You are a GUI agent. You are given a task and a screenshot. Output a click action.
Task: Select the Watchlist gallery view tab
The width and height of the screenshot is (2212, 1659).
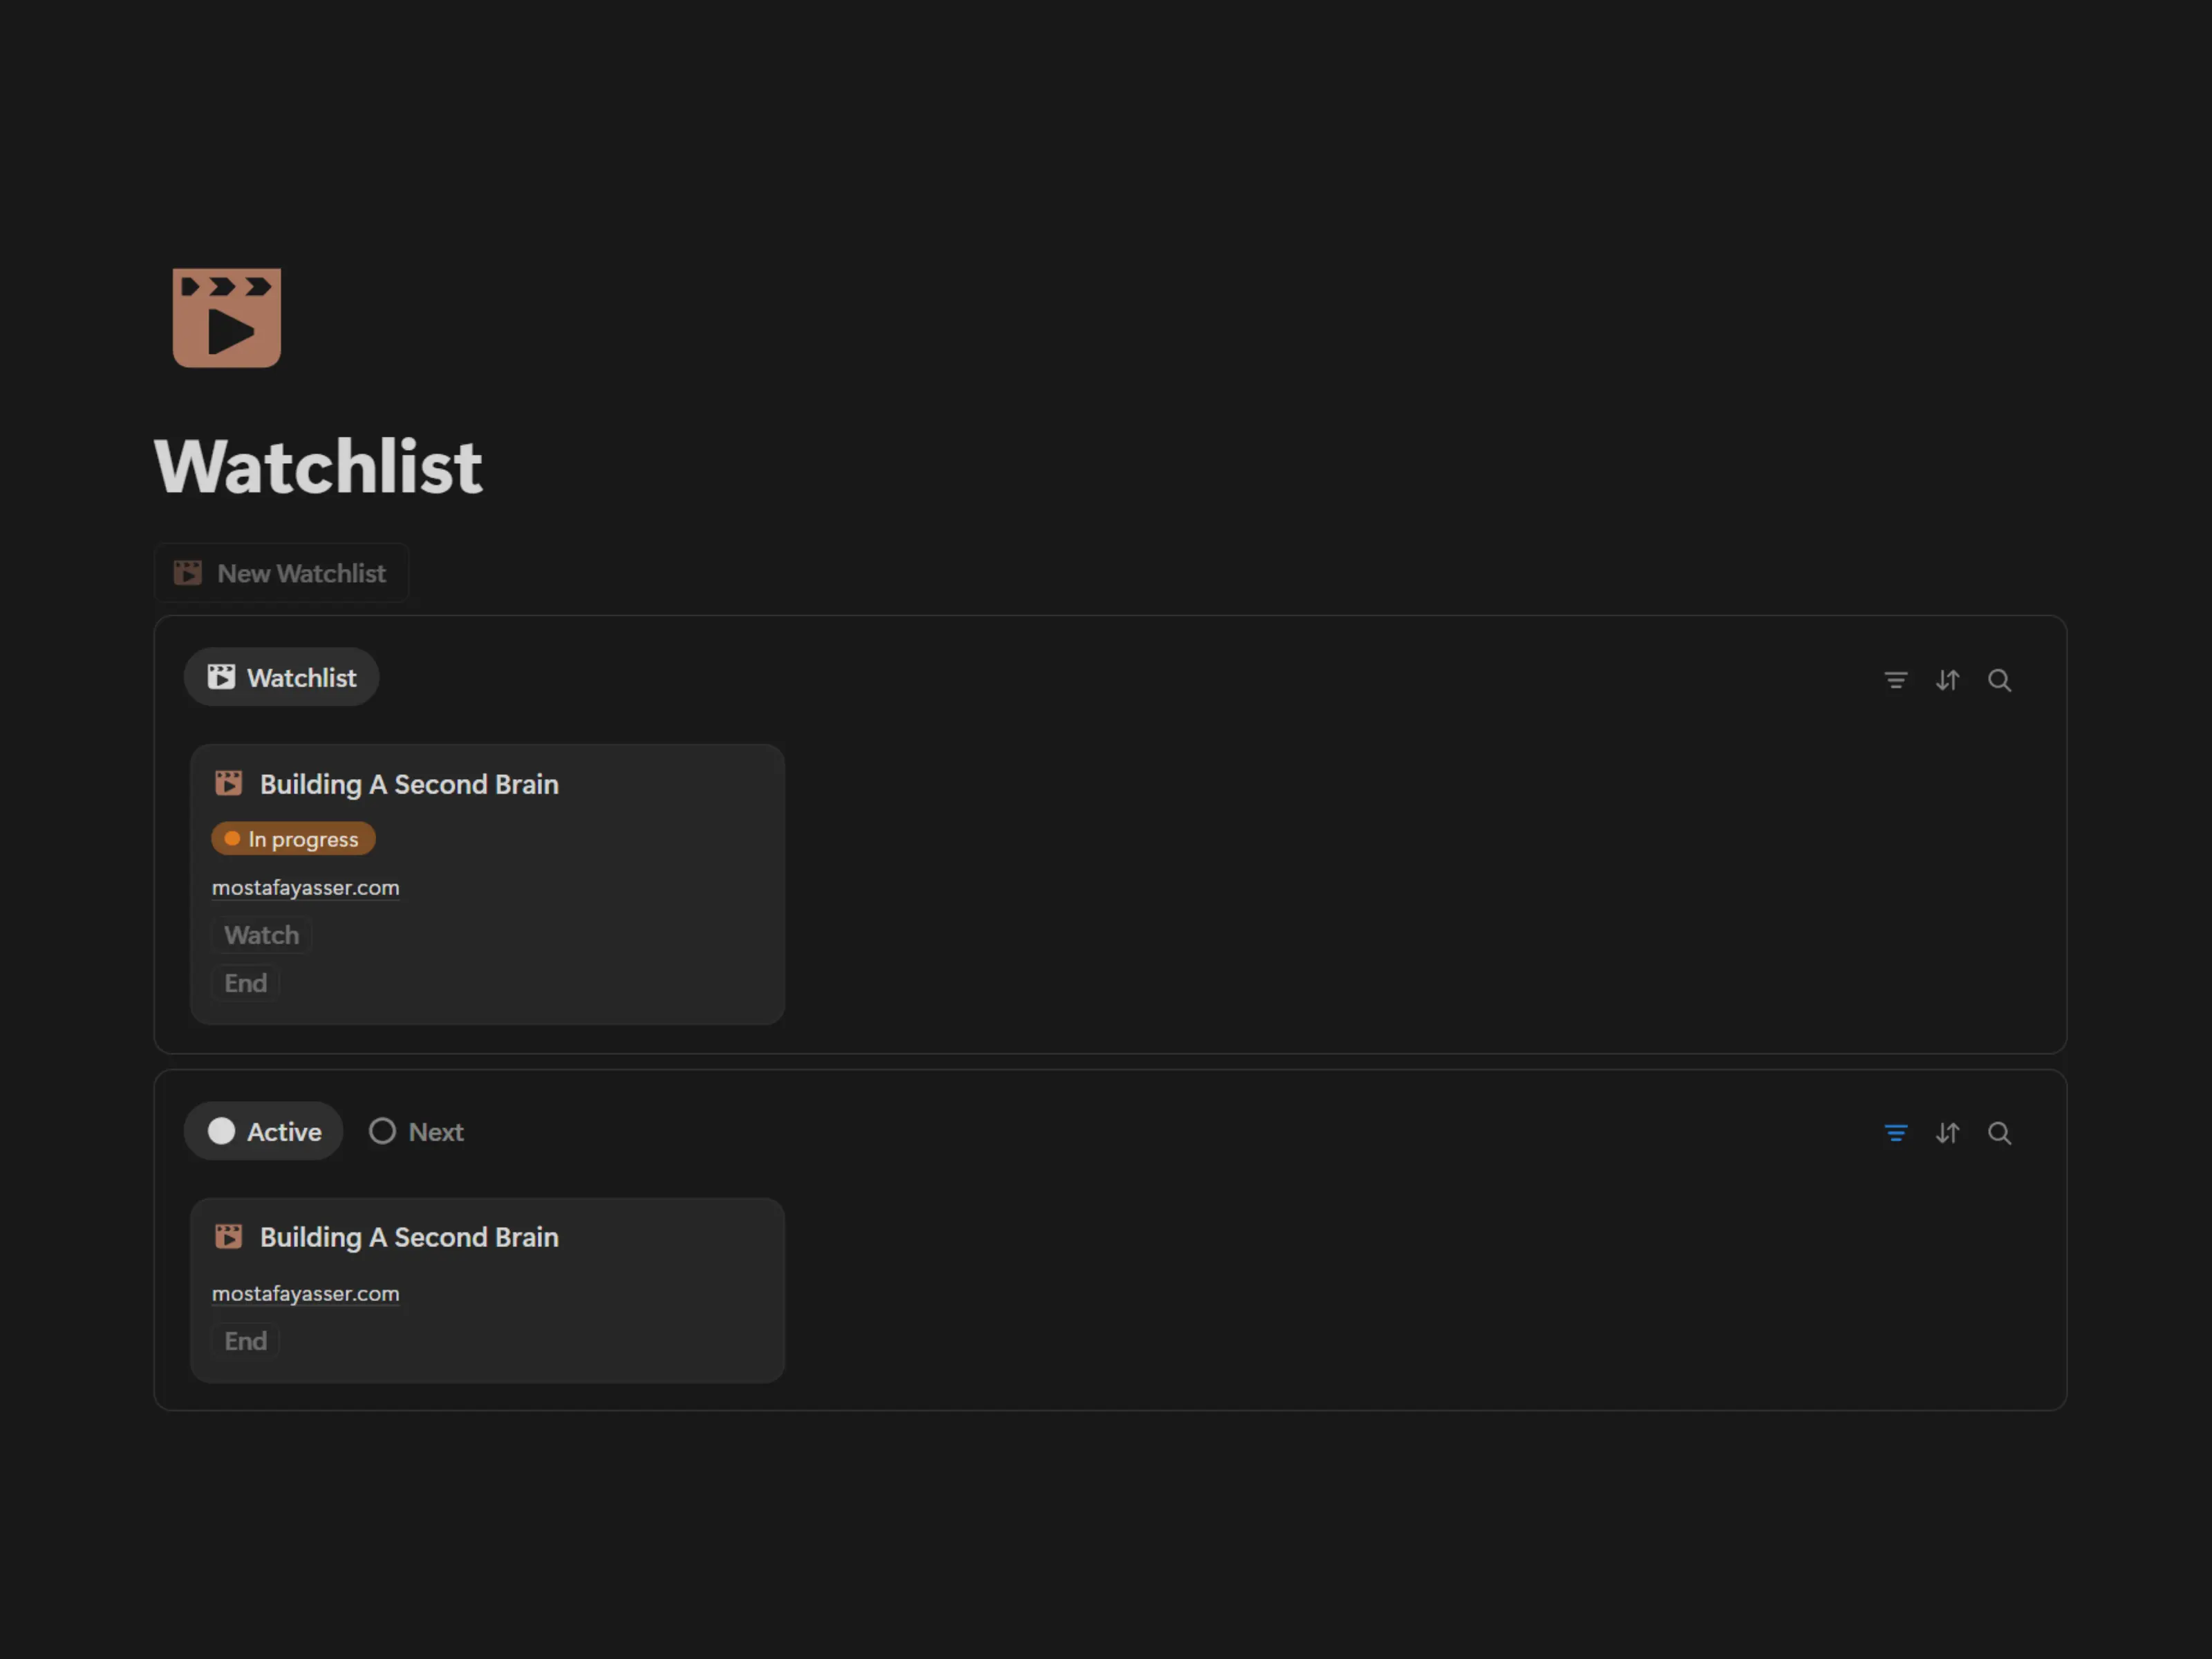[282, 678]
